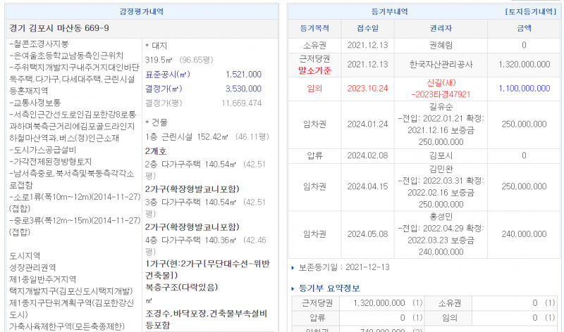Viewport: 564px width, 332px height.
Task: Click the 접수일 column header
Action: tap(367, 29)
